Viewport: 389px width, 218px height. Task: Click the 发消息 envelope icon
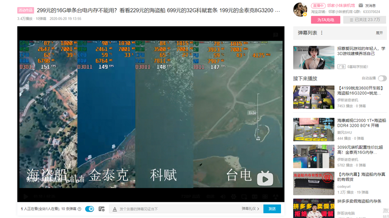tap(361, 5)
